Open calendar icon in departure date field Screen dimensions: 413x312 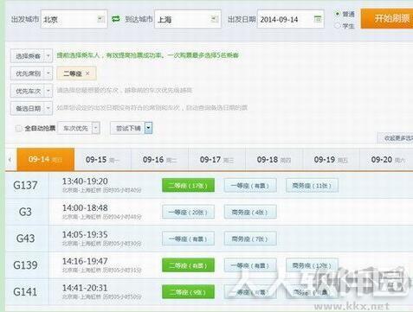point(318,19)
